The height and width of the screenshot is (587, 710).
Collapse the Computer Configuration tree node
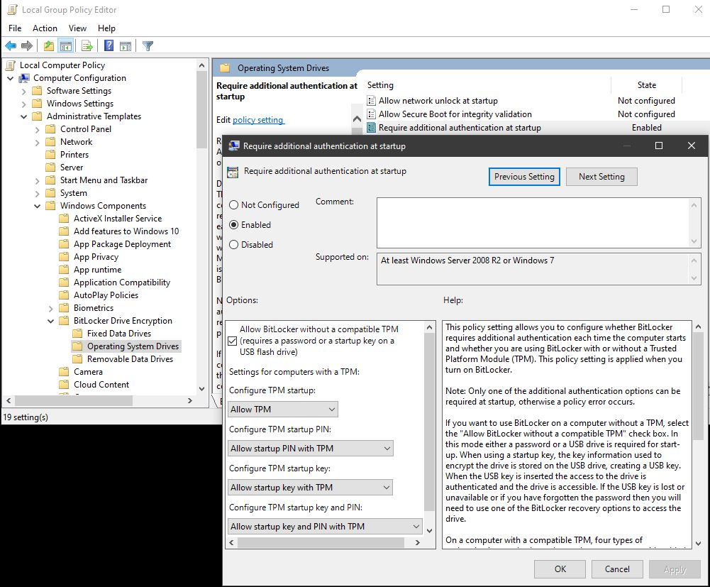[11, 78]
